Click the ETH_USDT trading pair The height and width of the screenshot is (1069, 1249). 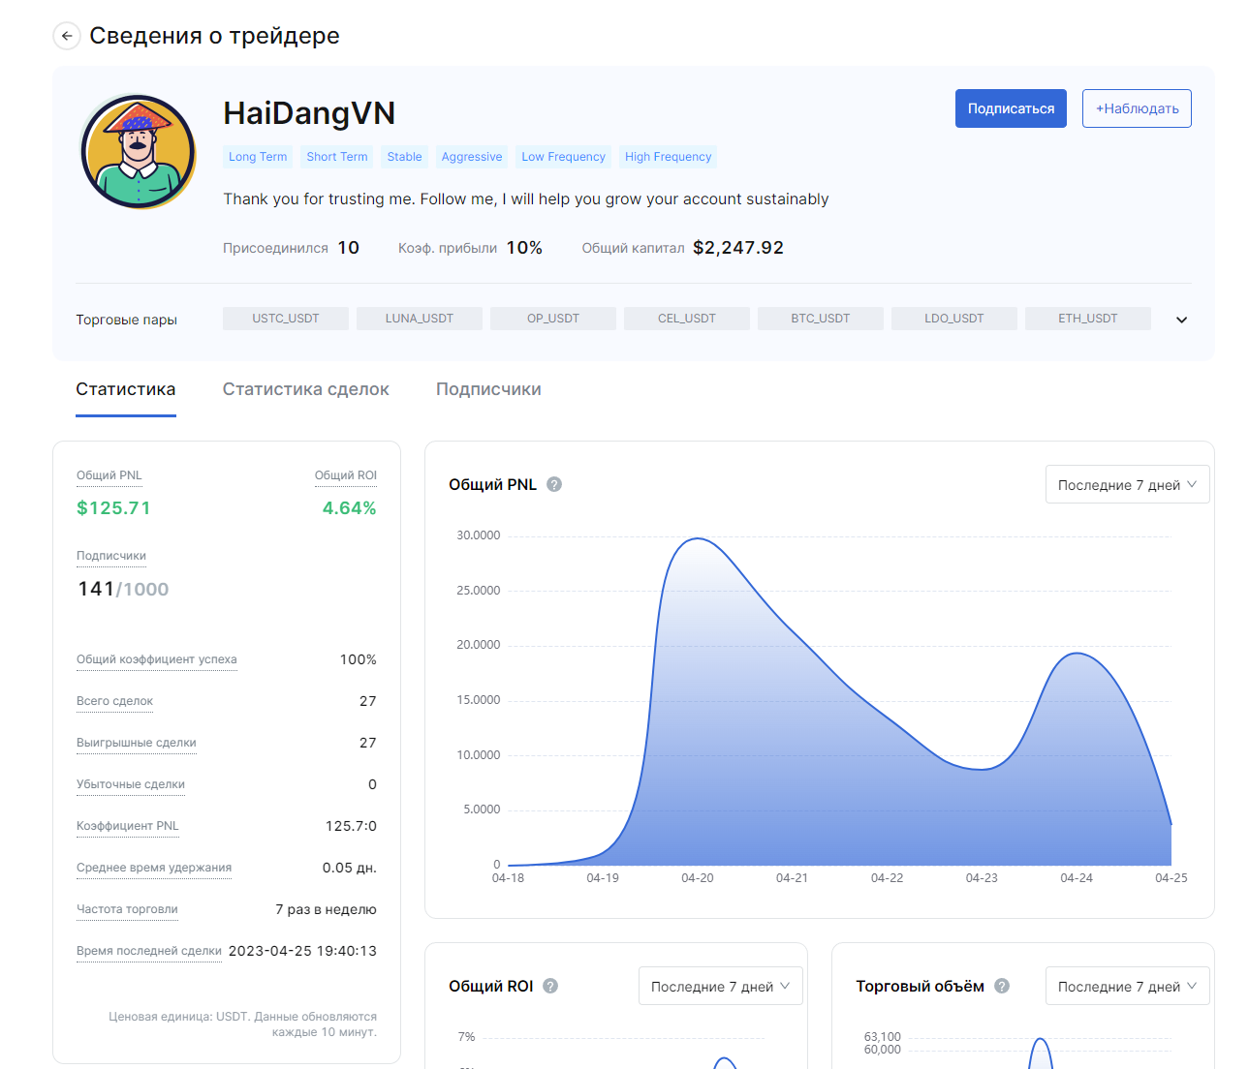(x=1088, y=319)
